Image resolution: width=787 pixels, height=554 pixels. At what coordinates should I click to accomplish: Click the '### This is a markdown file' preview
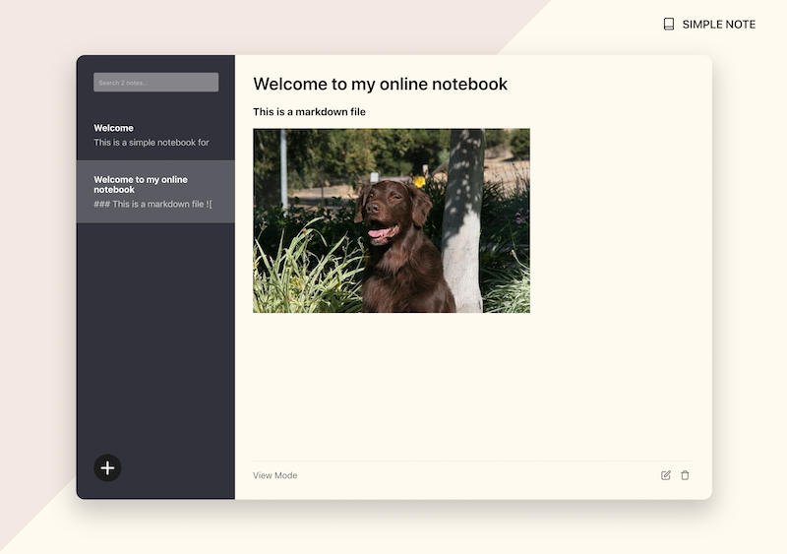point(152,204)
